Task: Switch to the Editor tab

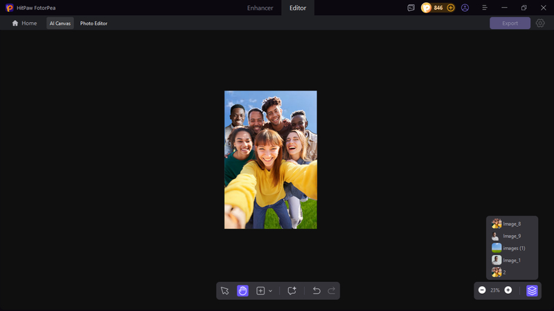Action: coord(298,8)
